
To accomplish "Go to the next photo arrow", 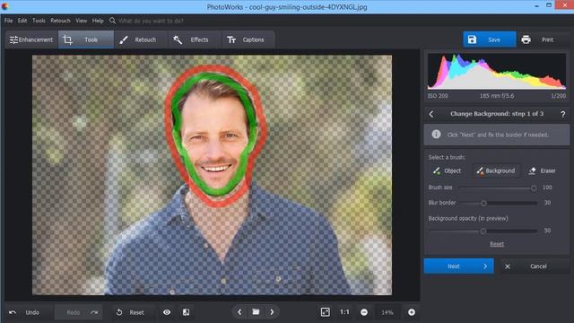I will click(272, 312).
